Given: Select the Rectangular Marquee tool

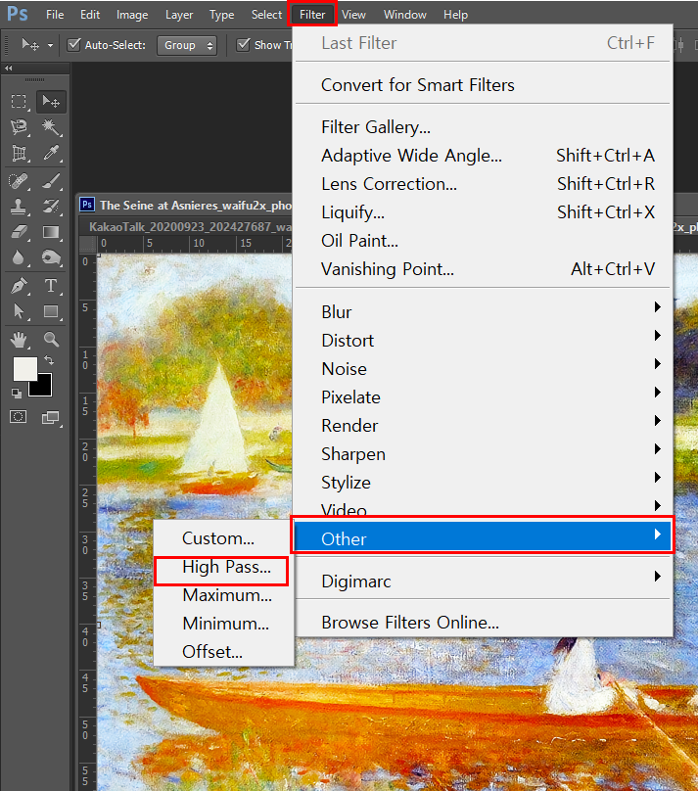Looking at the screenshot, I should point(20,102).
